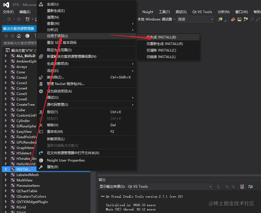The height and width of the screenshot is (213, 261).
Task: Select the HelloWorld project row
Action: click(x=19, y=164)
